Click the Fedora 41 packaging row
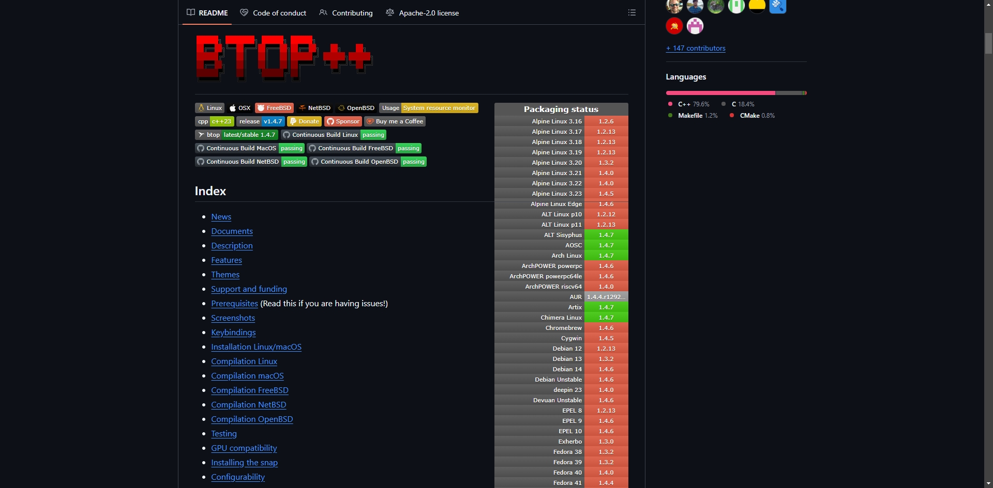Screen dimensions: 993x488 (x=561, y=483)
